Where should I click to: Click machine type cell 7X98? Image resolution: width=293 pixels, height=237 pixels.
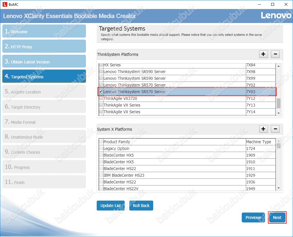click(x=261, y=72)
